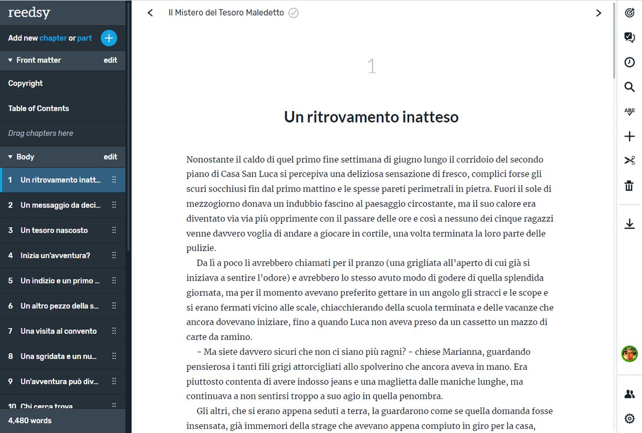Screen dimensions: 642x433
Task: Click drag handle of Una visita al convento
Action: click(x=114, y=331)
